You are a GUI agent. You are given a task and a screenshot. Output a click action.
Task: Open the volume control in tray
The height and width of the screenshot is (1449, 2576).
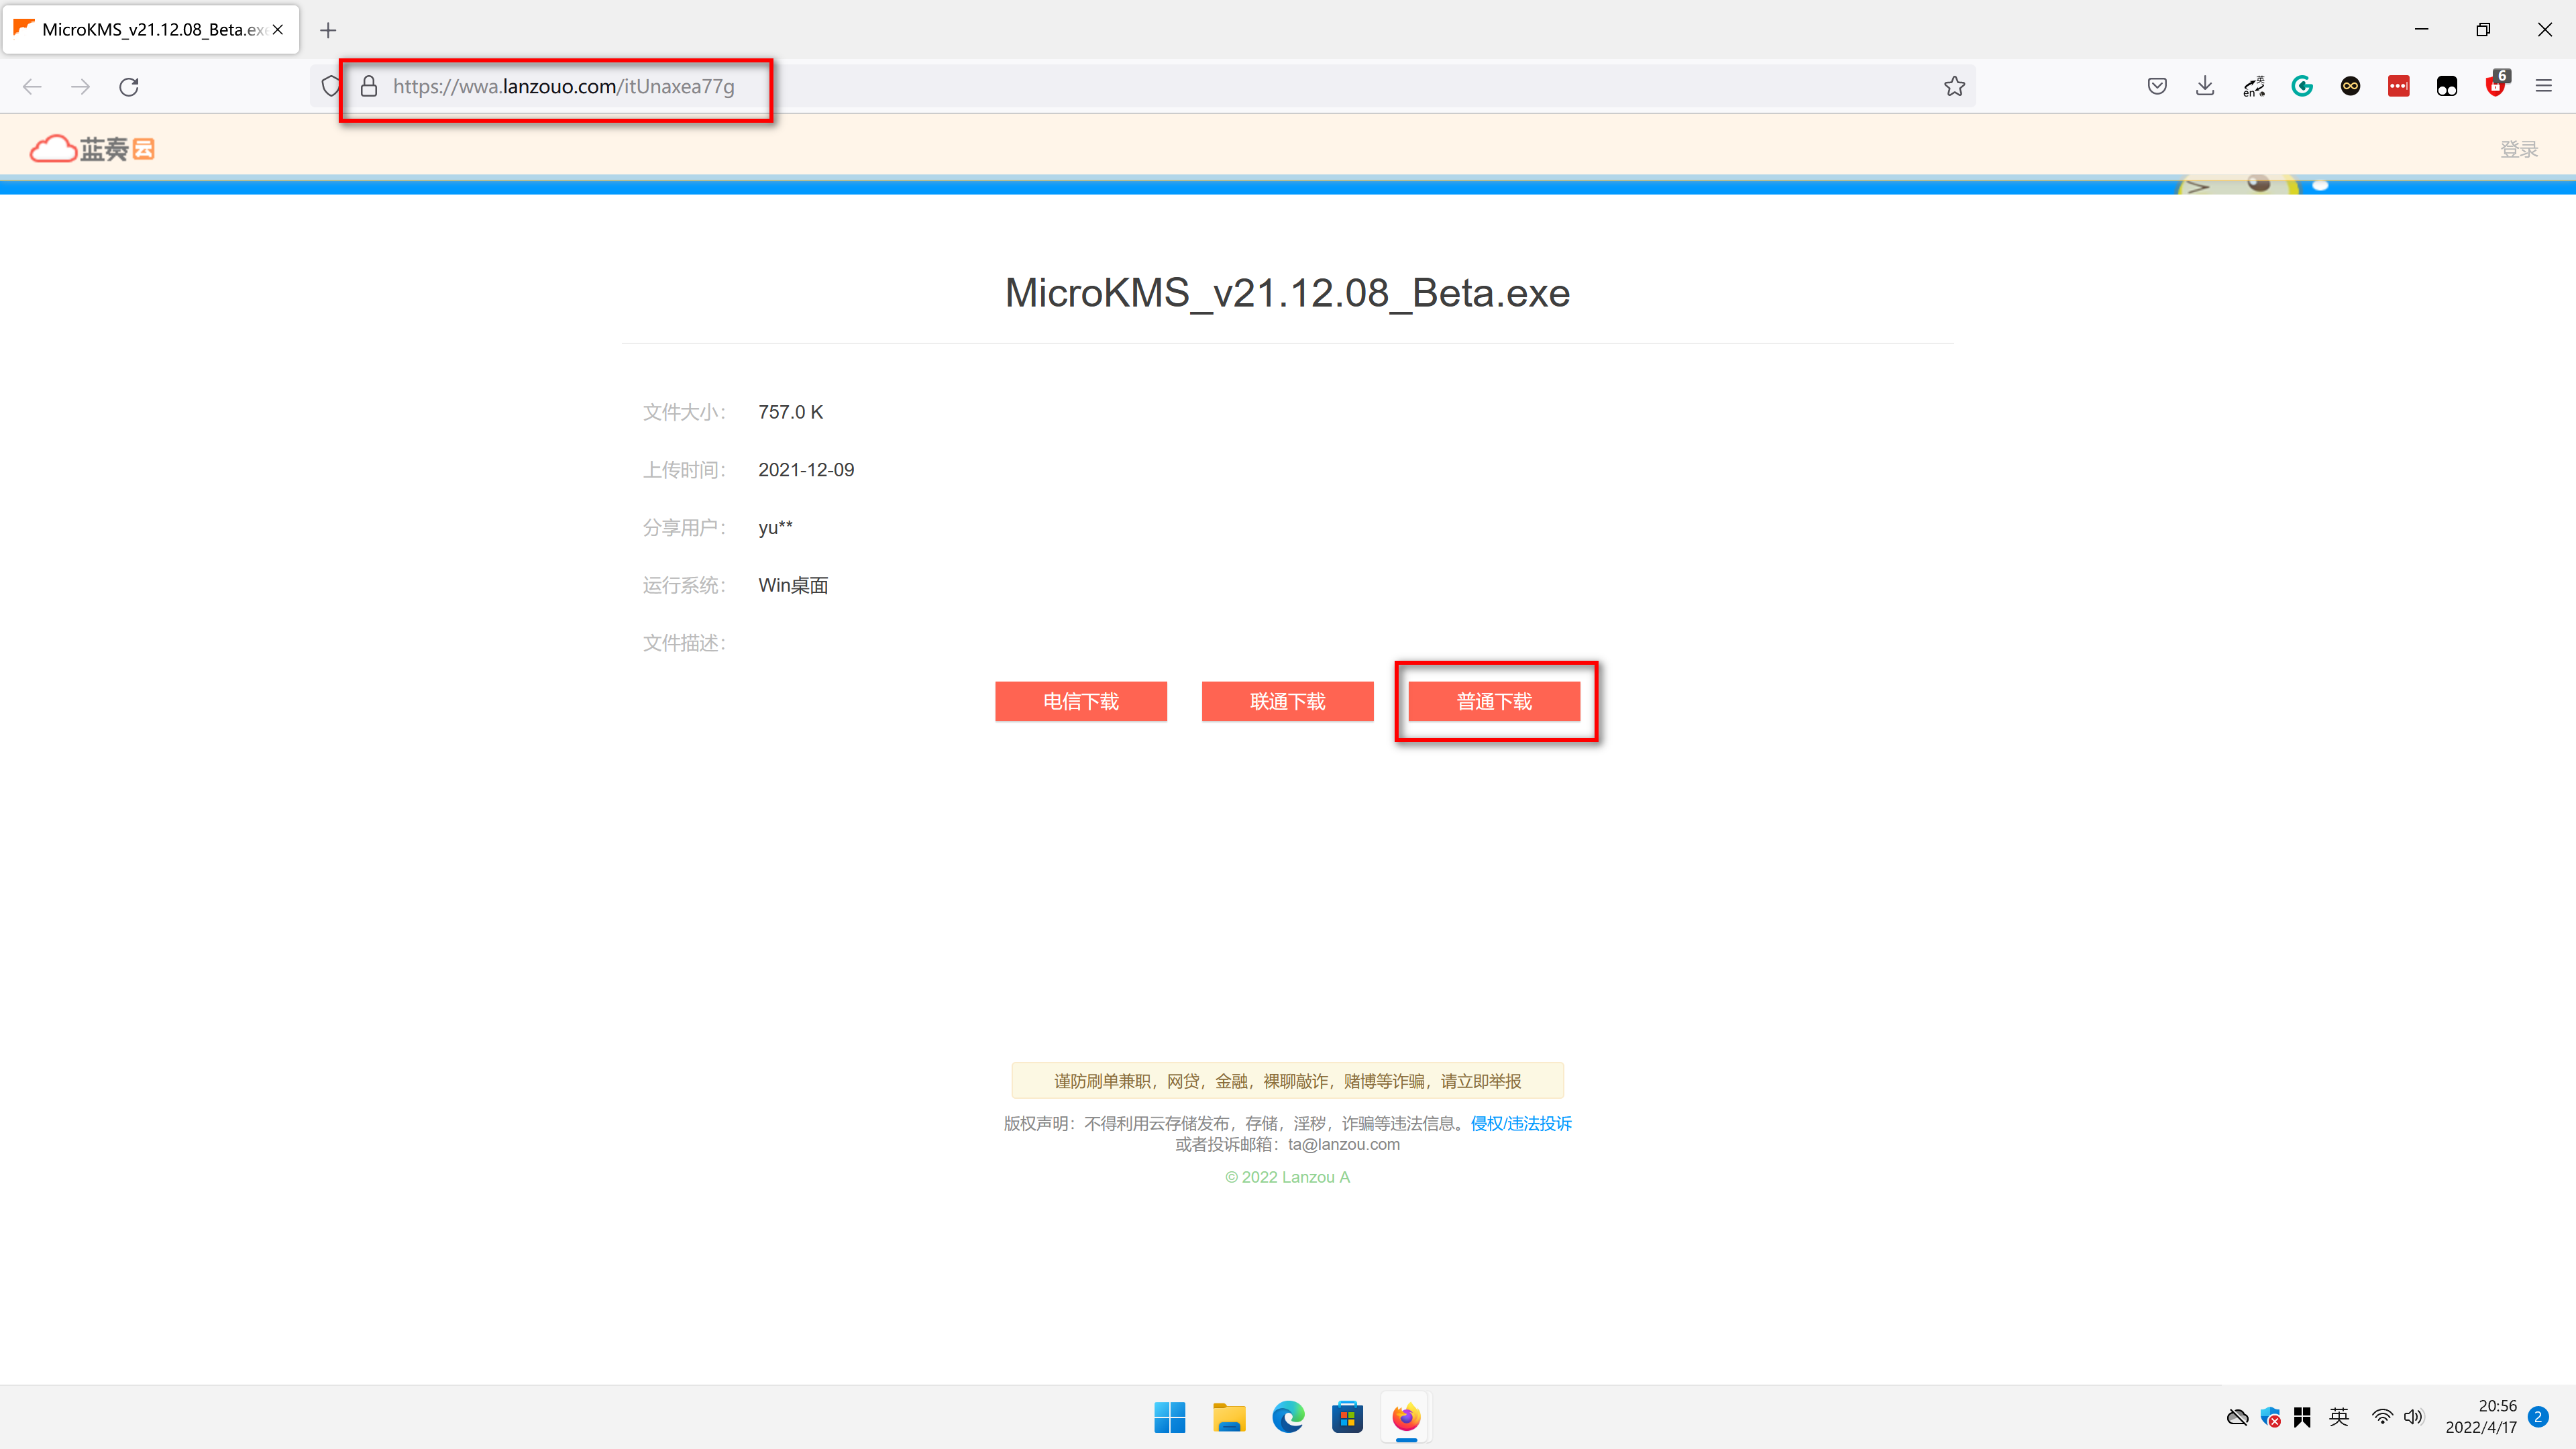(x=2414, y=1417)
